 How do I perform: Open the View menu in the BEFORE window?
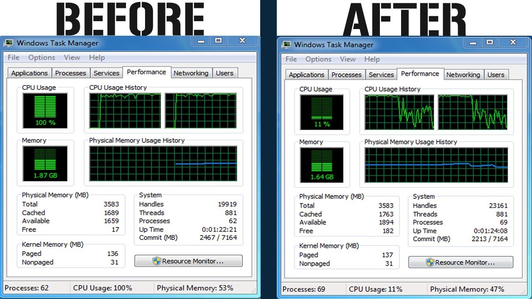click(72, 58)
